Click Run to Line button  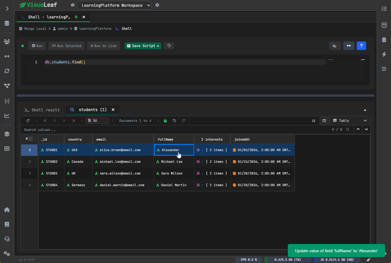click(103, 46)
